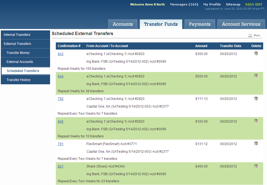Sign out of the account
This screenshot has width=267, height=185.
254,4
